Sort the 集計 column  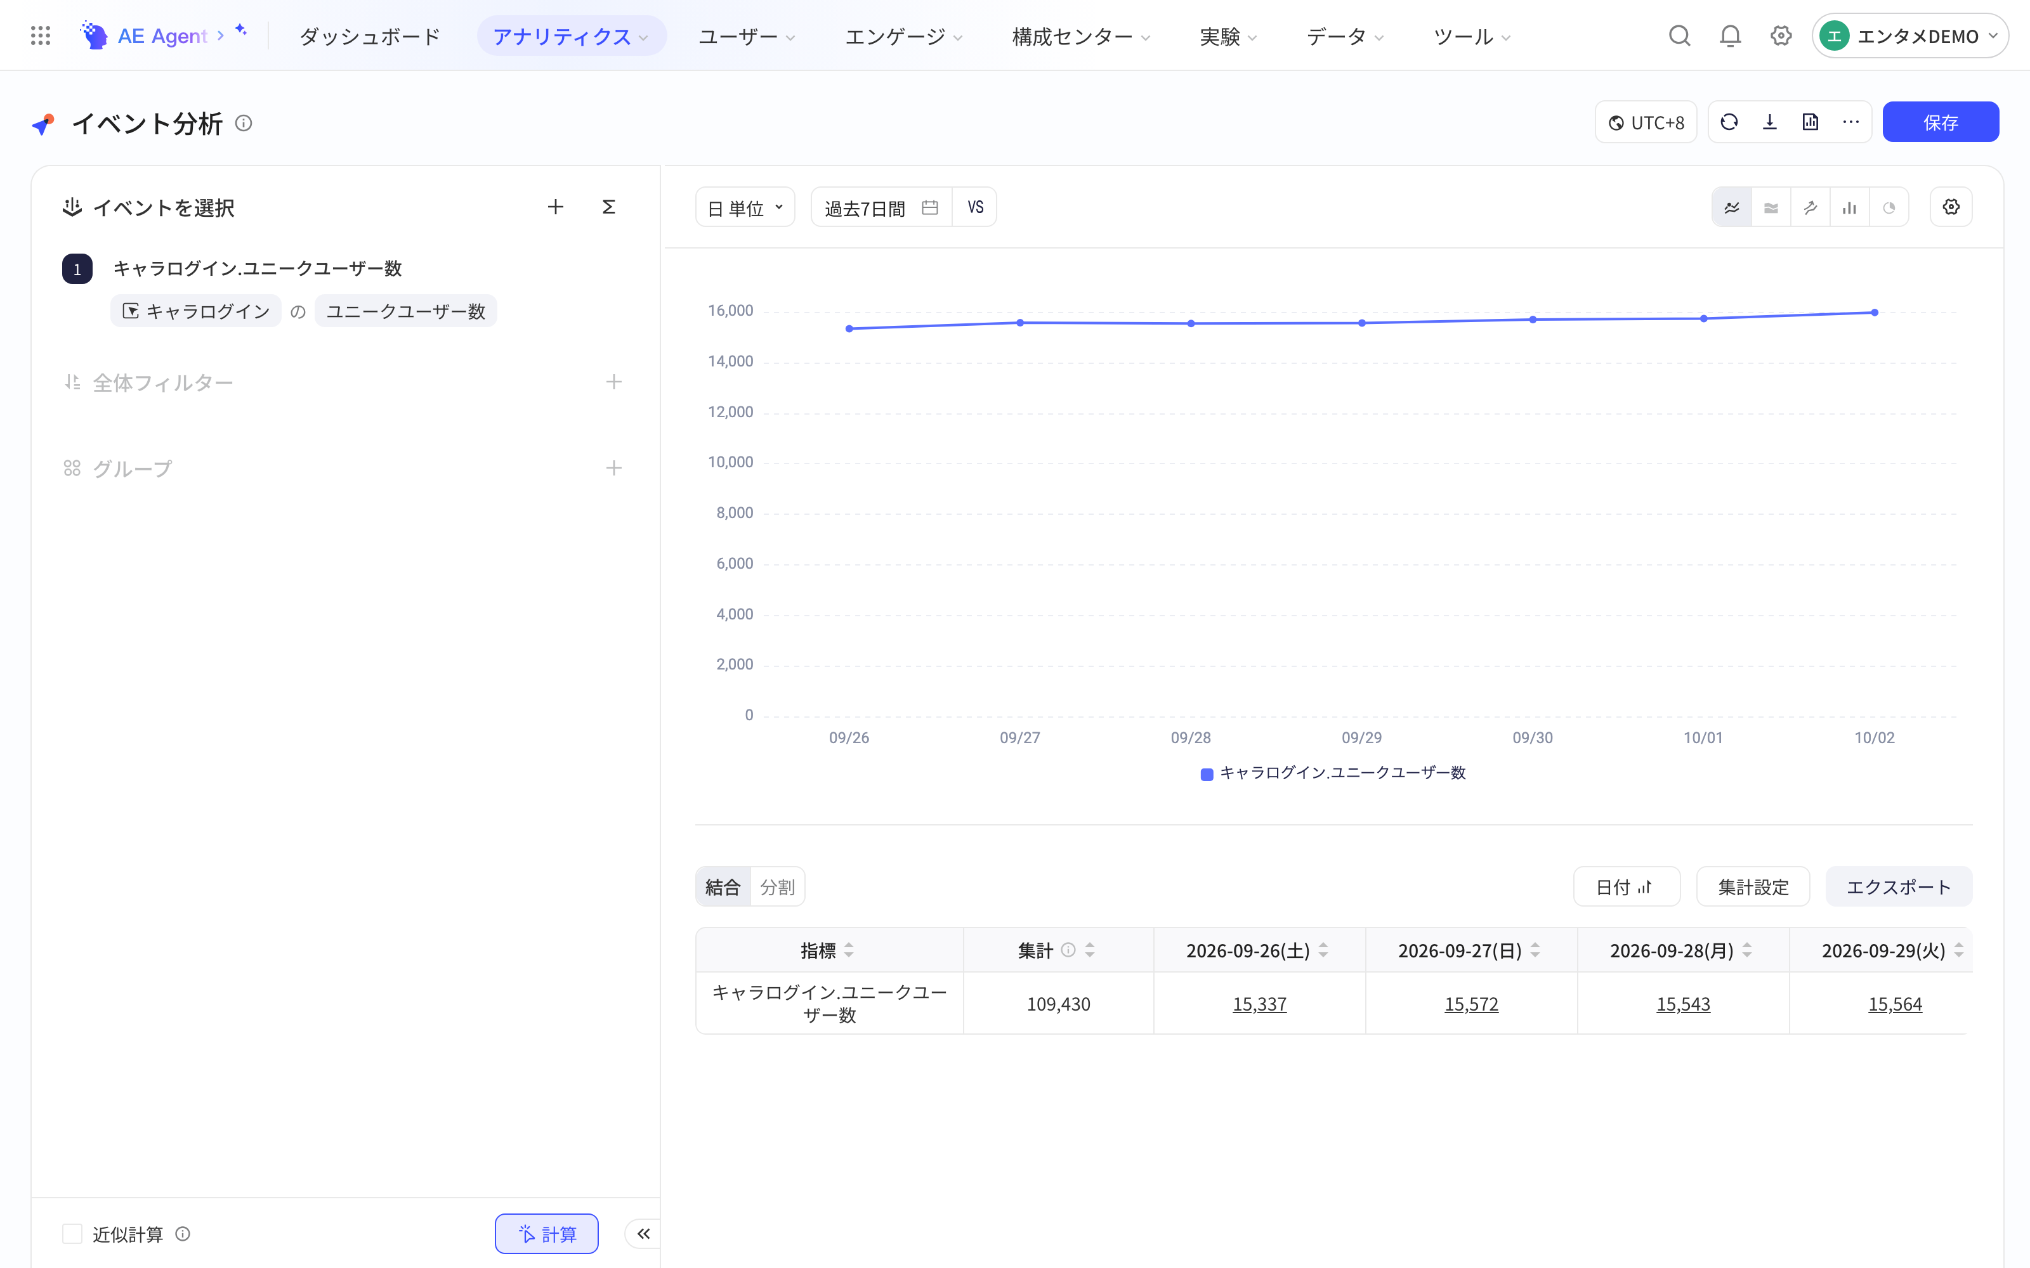pos(1090,950)
